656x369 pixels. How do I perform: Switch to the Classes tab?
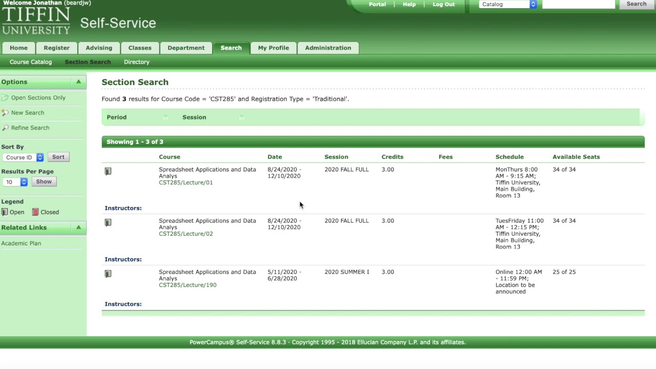tap(140, 48)
